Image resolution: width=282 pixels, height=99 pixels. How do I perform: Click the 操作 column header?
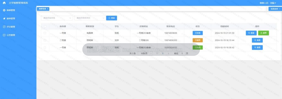coord(257,26)
